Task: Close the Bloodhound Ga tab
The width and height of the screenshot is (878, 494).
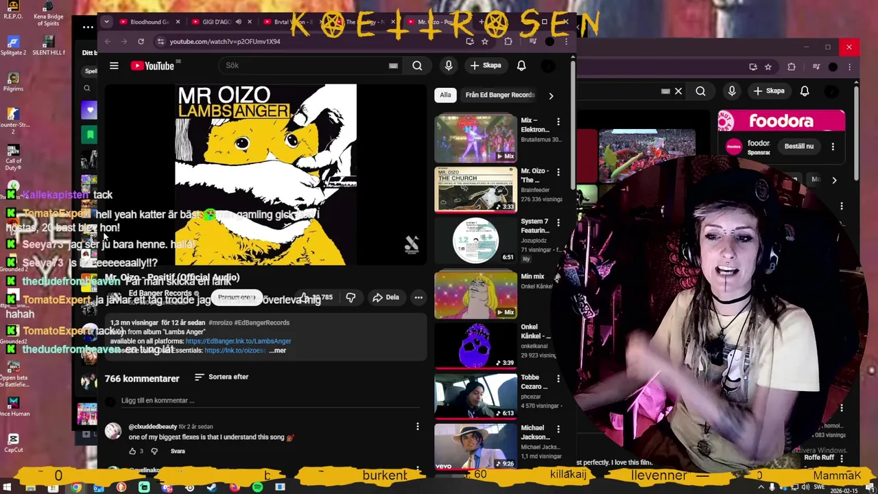Action: (178, 22)
